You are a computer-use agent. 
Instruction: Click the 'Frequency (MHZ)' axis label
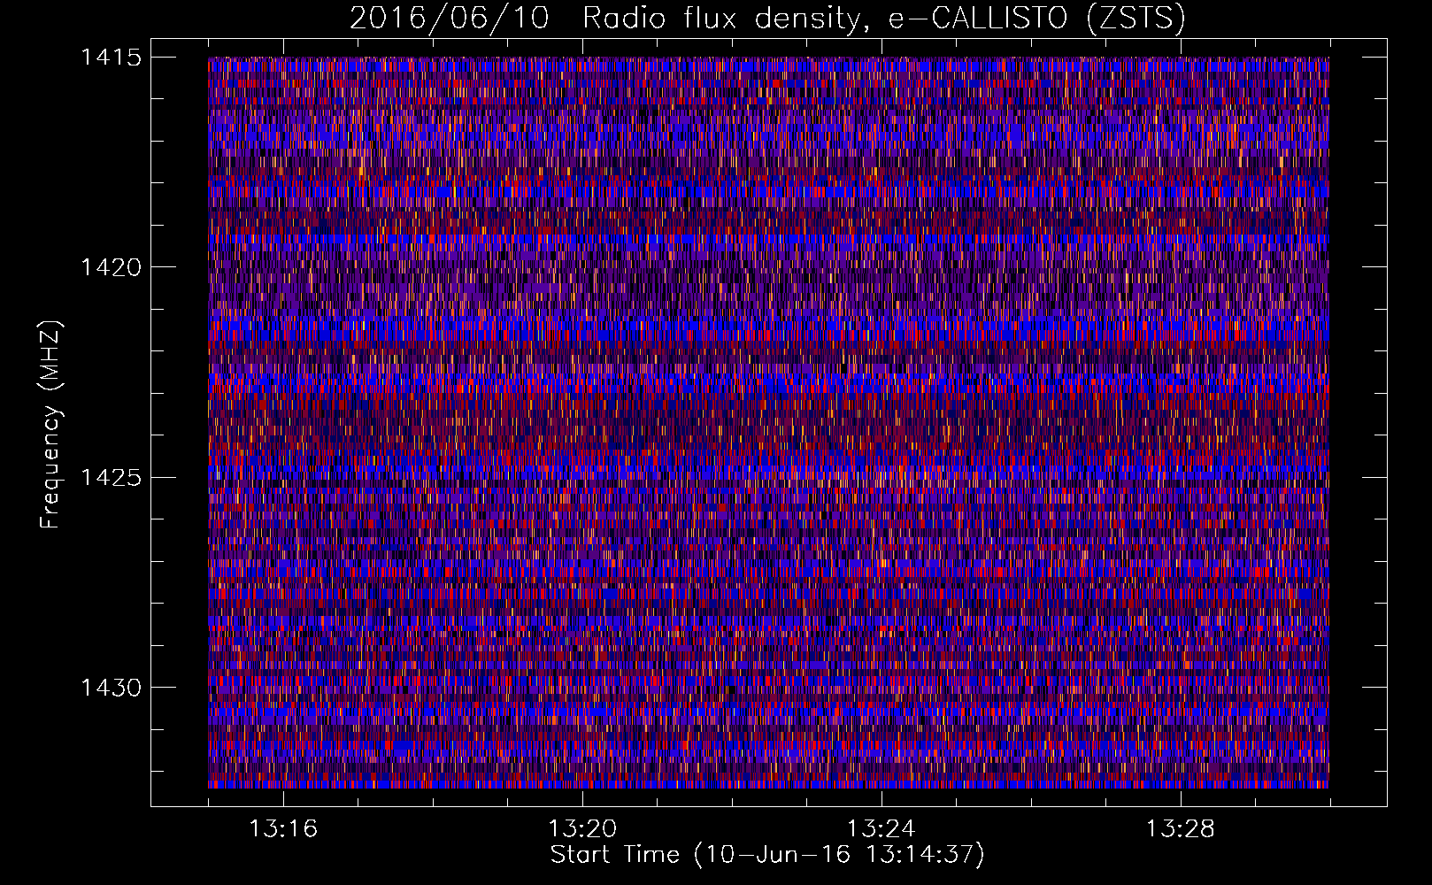pos(52,424)
